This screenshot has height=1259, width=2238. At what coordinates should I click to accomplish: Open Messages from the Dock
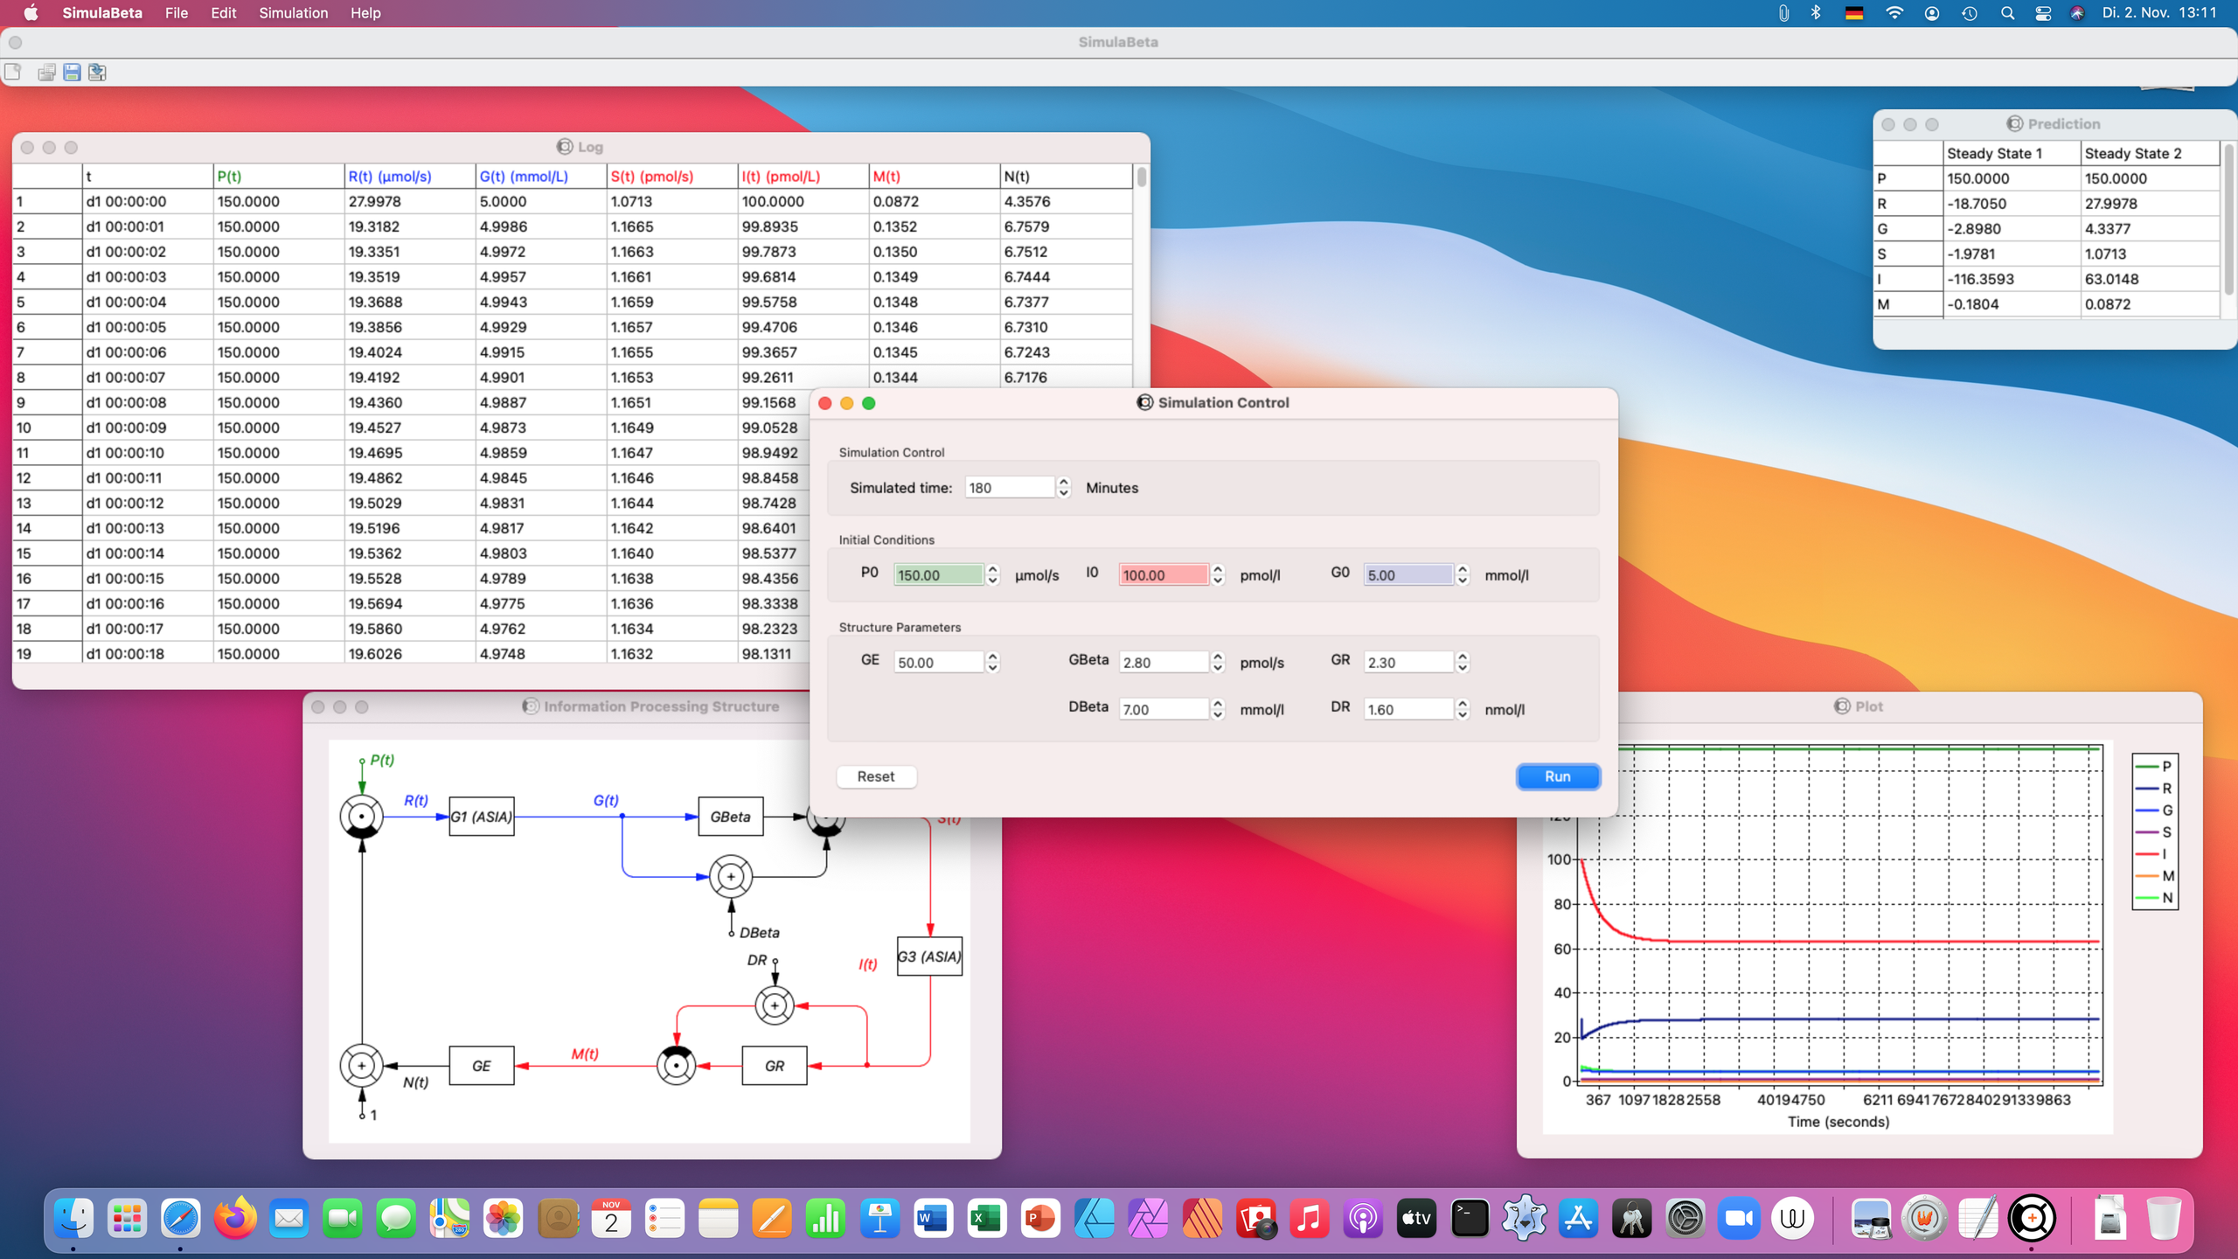[396, 1218]
